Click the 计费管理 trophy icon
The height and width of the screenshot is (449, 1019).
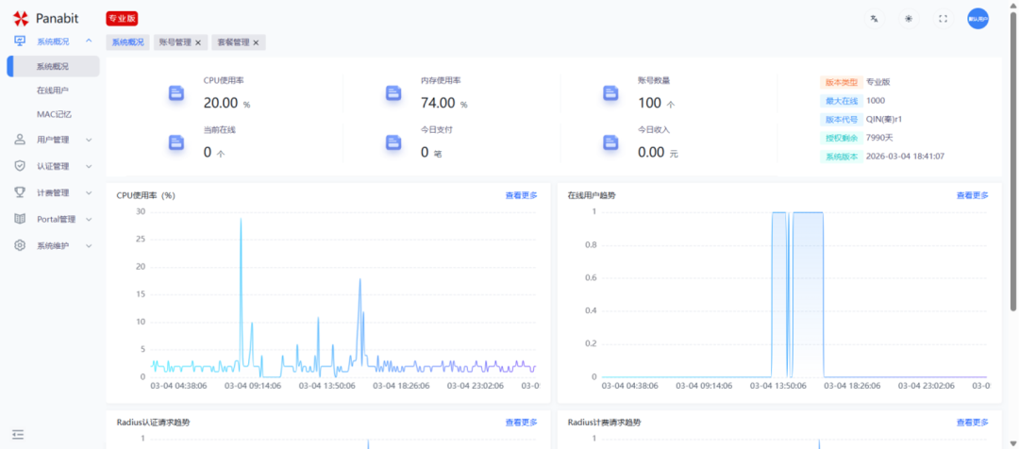(x=20, y=192)
